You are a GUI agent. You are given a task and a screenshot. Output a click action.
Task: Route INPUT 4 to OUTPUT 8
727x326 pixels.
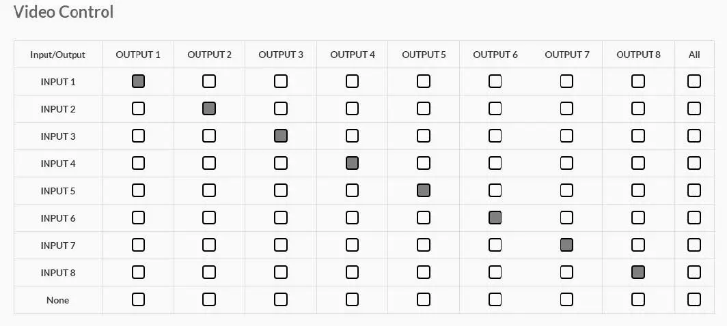pos(638,163)
